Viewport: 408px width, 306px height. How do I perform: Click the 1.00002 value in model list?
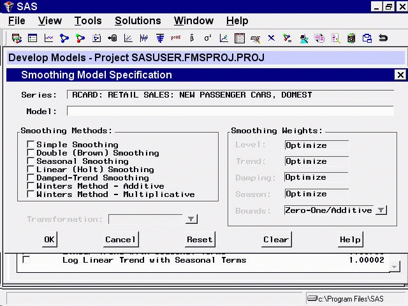click(367, 259)
